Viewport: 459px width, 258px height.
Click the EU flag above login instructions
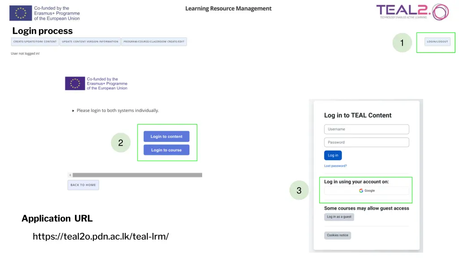point(75,83)
